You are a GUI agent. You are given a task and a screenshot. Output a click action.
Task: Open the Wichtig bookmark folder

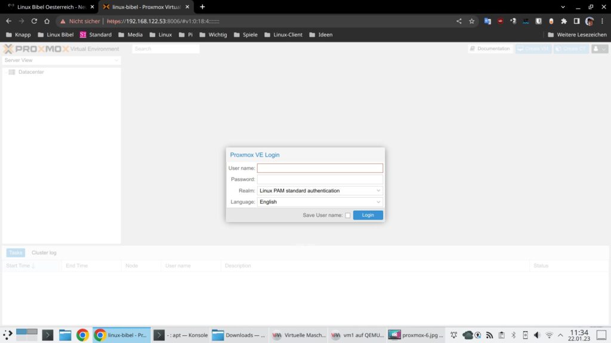(213, 35)
